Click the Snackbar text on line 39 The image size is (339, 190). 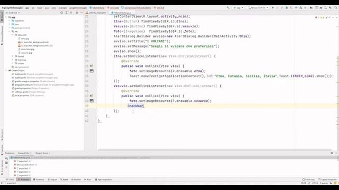(x=136, y=106)
